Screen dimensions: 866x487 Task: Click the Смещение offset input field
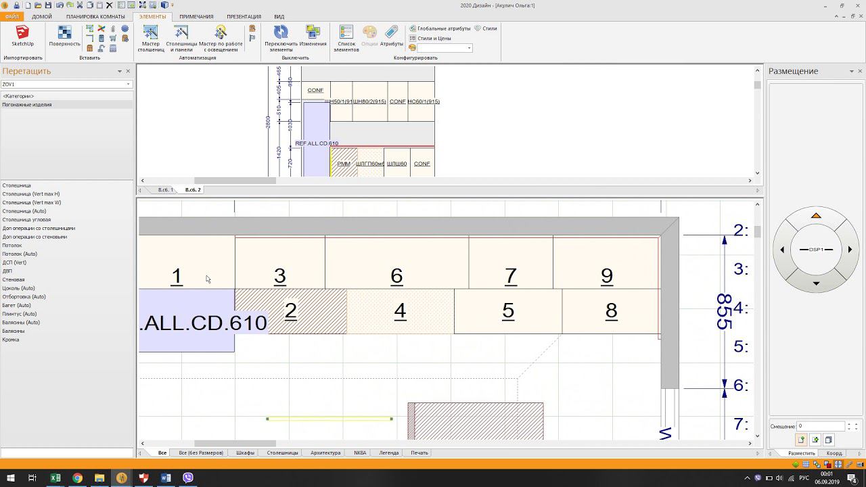(821, 426)
